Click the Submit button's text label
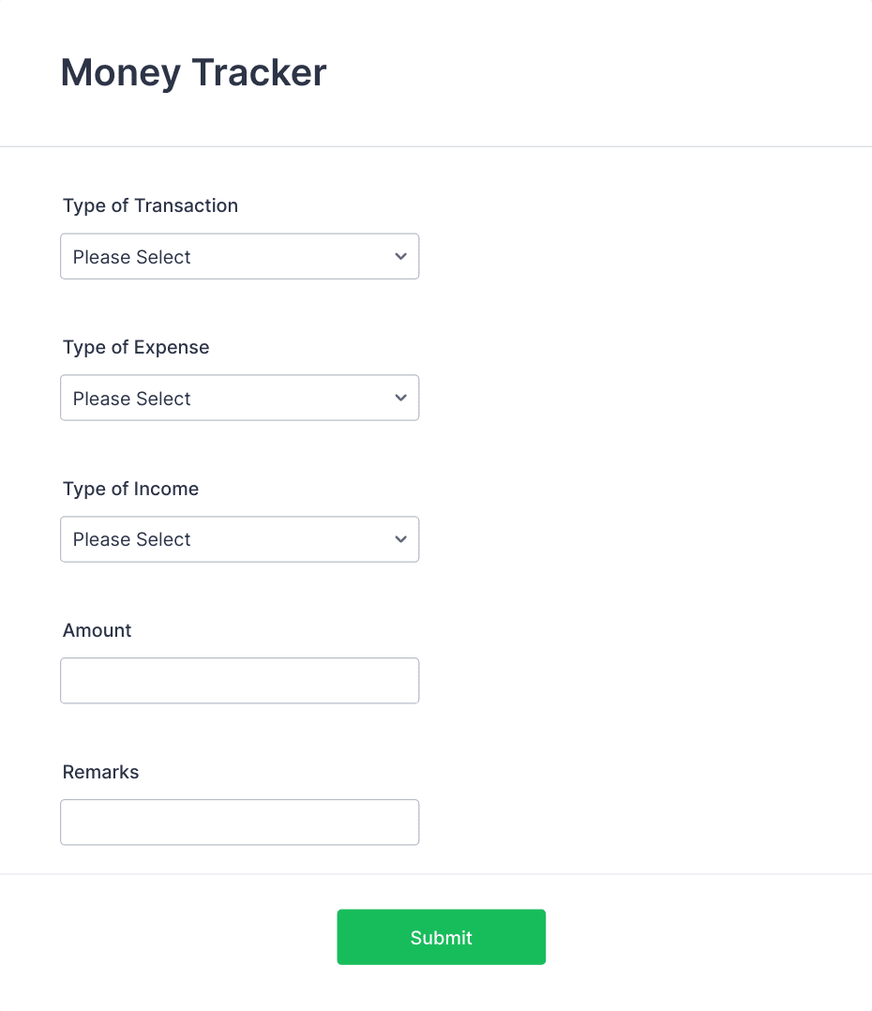The width and height of the screenshot is (872, 1011). pyautogui.click(x=442, y=938)
